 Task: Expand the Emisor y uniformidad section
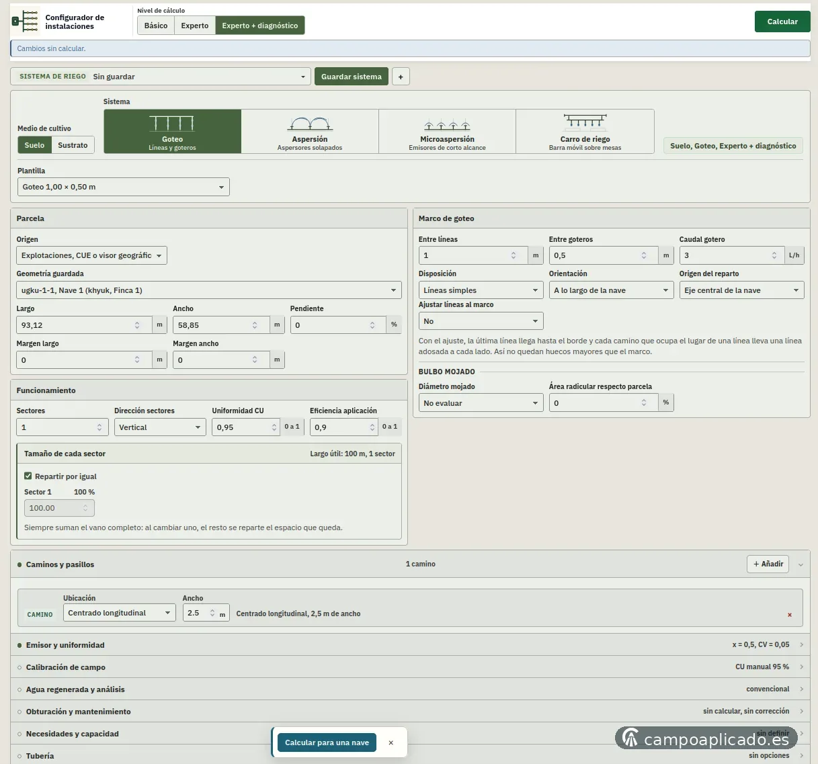(409, 645)
